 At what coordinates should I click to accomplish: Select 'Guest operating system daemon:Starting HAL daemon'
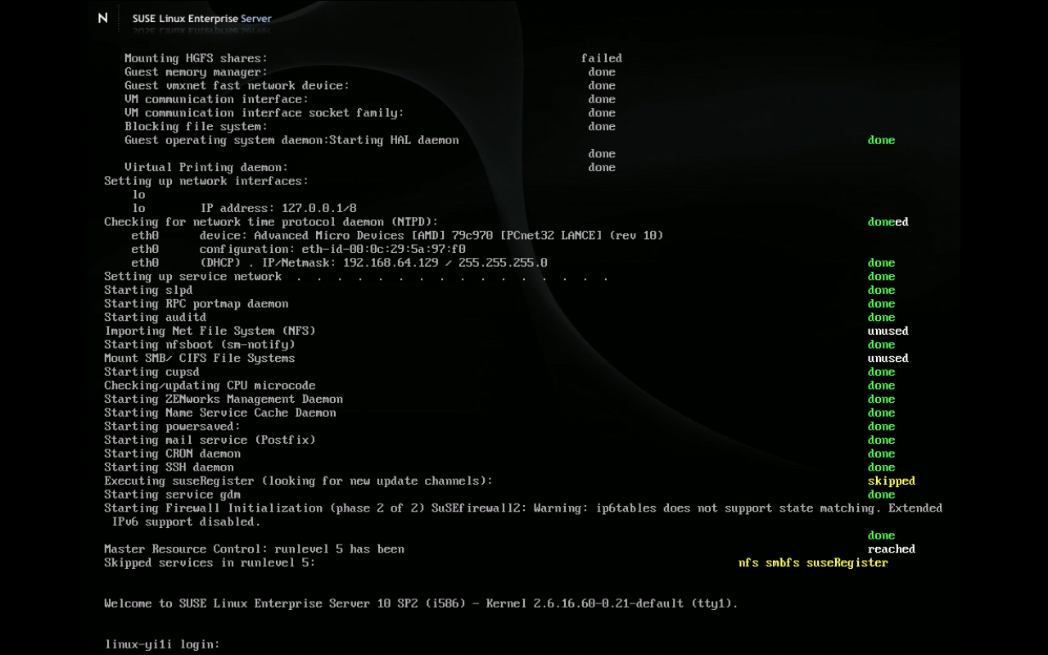tap(291, 140)
